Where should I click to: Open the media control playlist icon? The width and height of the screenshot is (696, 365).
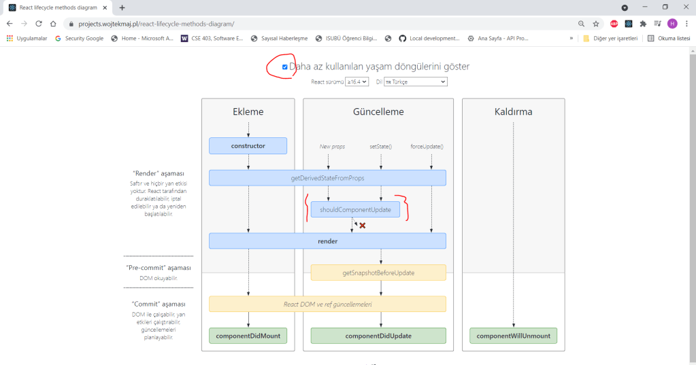pos(658,23)
